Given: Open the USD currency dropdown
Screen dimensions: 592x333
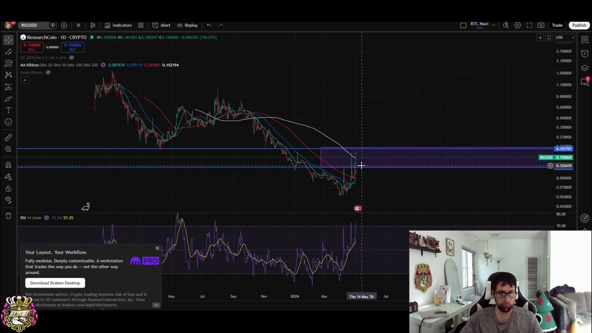Looking at the screenshot, I should click(x=565, y=37).
